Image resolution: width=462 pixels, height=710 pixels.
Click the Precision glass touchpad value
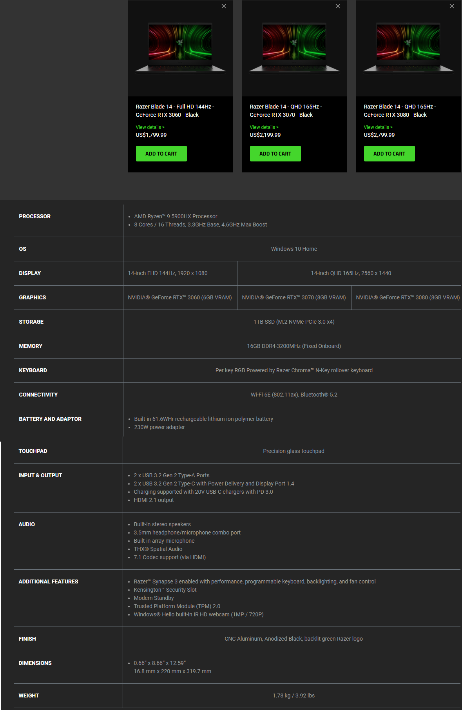click(x=294, y=451)
